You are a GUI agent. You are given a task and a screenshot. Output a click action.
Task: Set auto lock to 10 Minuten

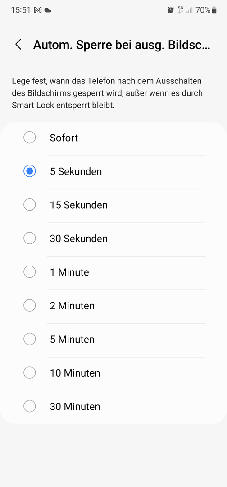[x=113, y=372]
